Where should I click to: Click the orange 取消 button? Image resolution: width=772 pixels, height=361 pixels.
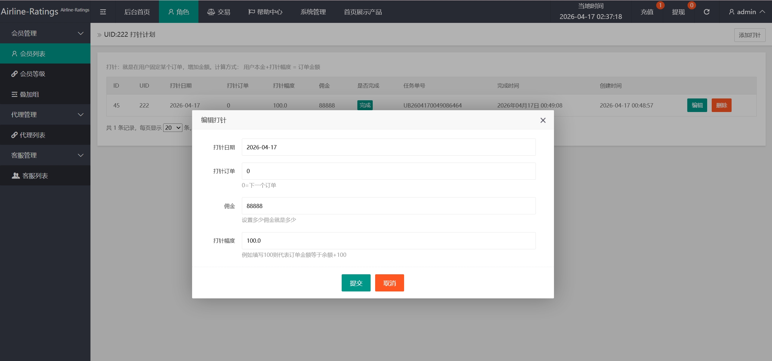tap(389, 283)
